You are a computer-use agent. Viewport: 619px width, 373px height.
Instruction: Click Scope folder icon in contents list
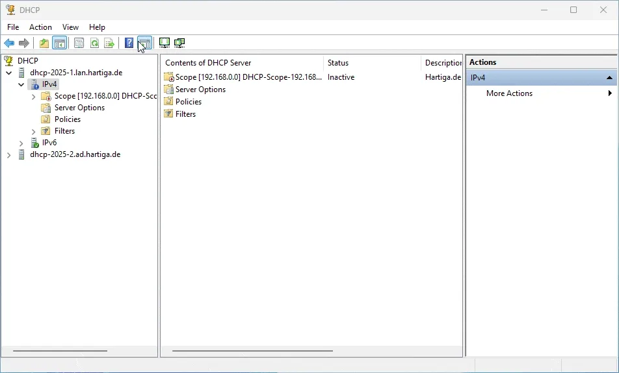(169, 77)
